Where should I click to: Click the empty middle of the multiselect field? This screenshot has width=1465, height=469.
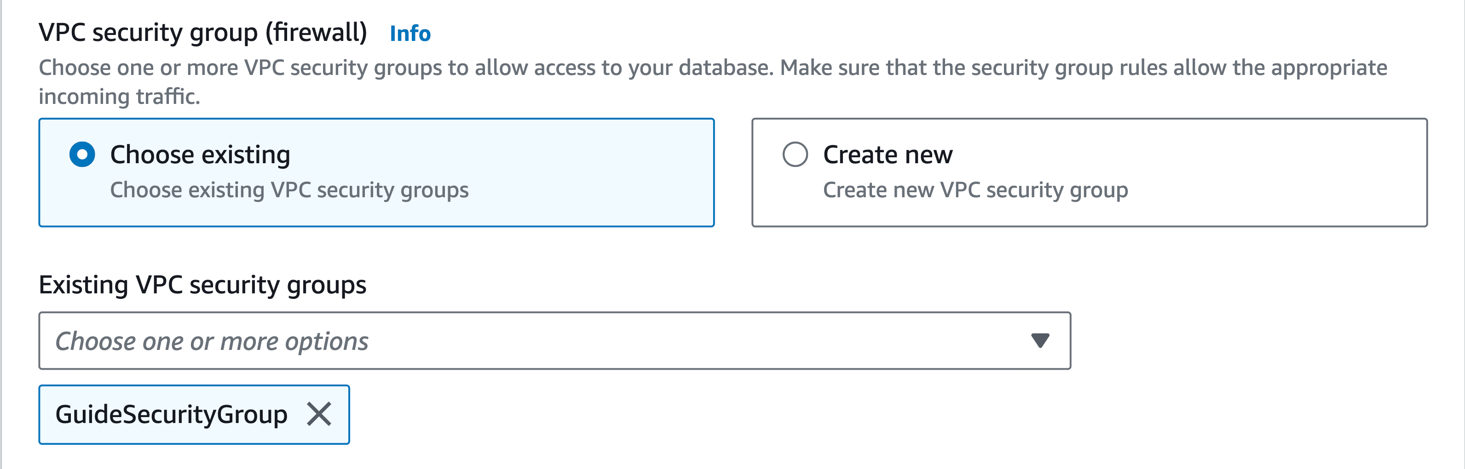(x=682, y=341)
